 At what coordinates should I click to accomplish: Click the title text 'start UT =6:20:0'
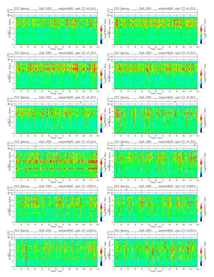click(x=85, y=8)
